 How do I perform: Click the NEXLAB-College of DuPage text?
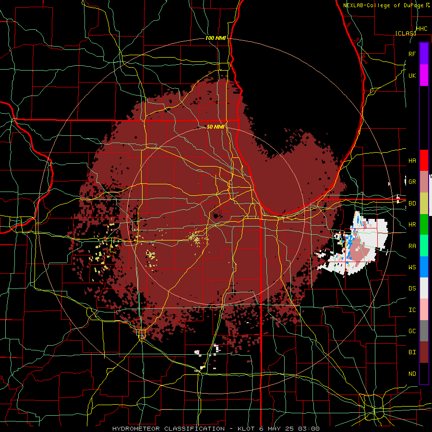point(384,5)
